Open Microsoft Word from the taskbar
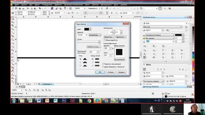This screenshot has width=205, height=115. pos(39,101)
